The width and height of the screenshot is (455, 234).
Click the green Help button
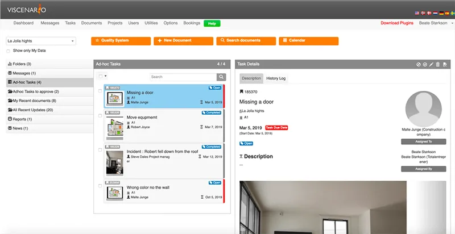click(212, 23)
